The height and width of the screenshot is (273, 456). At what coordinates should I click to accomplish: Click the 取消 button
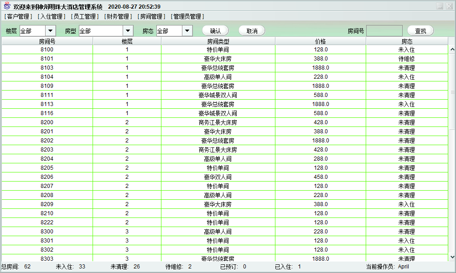252,31
